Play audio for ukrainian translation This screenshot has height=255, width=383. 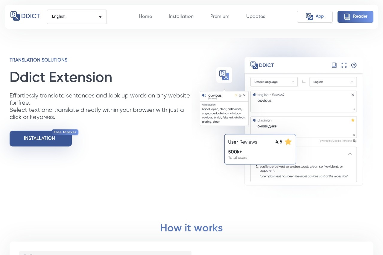tap(254, 120)
